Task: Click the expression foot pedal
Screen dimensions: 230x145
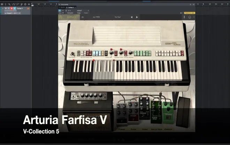Action: coord(183,112)
